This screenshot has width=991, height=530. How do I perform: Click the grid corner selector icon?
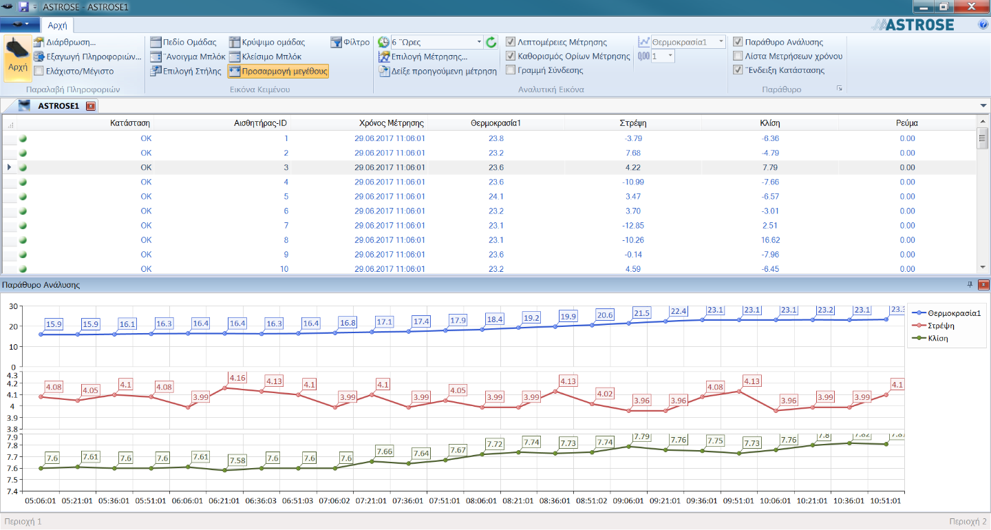(x=10, y=124)
